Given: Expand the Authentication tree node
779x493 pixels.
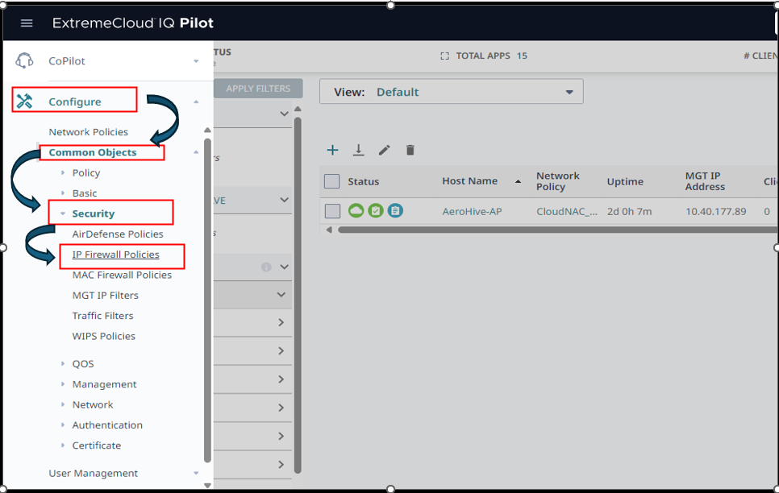Looking at the screenshot, I should click(x=63, y=425).
